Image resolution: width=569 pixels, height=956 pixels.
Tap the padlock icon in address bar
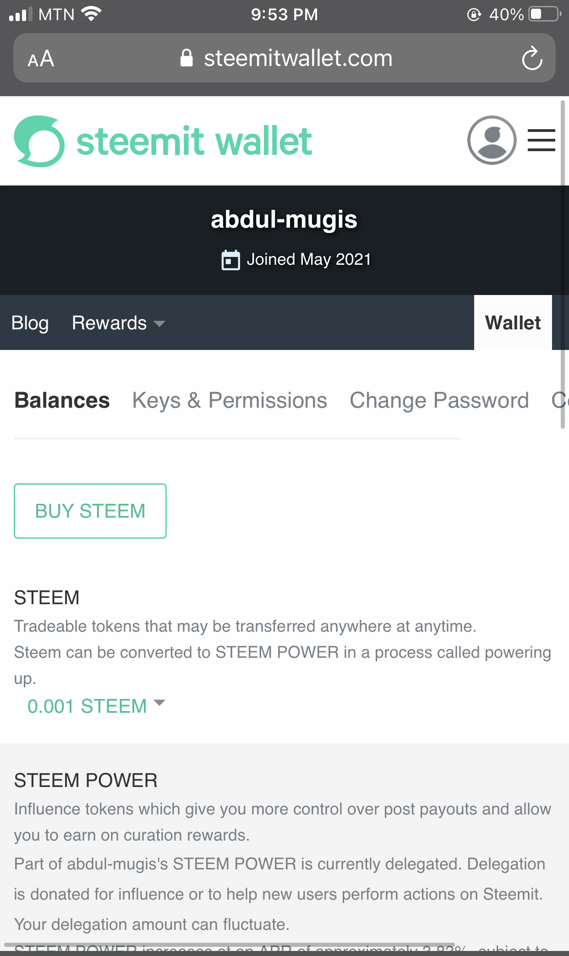186,58
